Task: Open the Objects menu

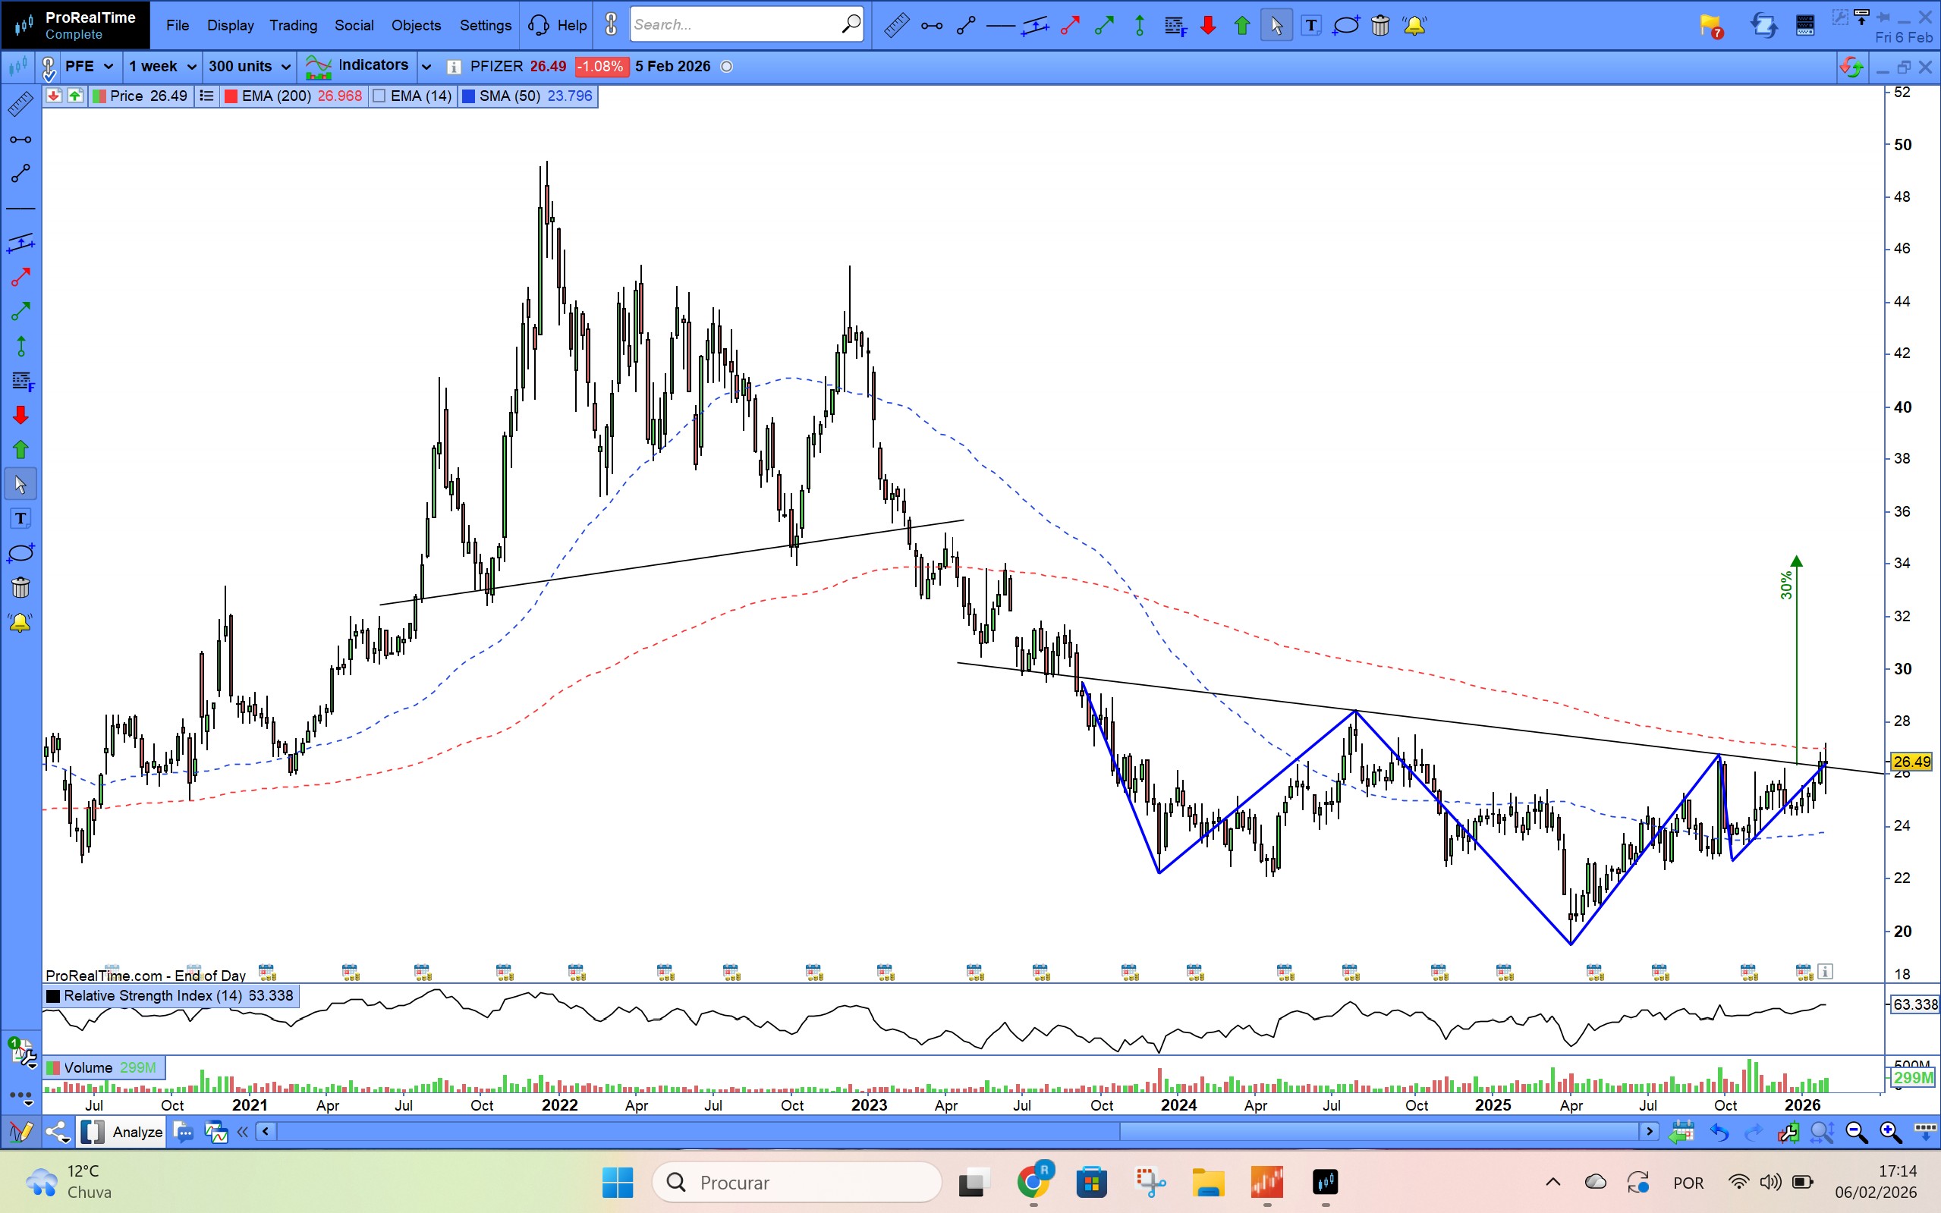Action: (416, 26)
